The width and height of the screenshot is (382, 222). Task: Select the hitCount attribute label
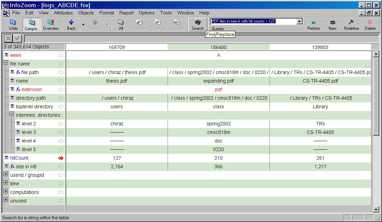19,158
